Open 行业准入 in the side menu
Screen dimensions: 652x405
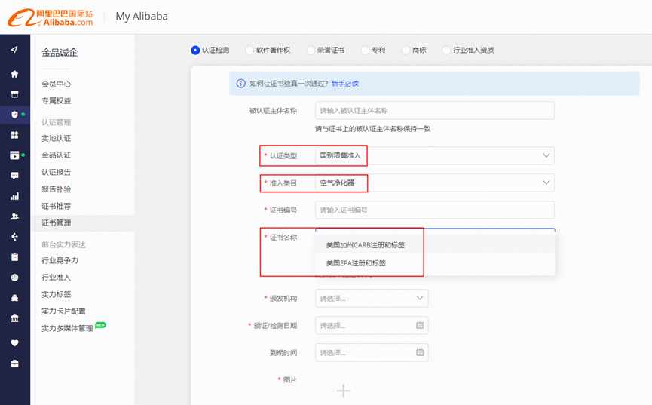point(56,278)
